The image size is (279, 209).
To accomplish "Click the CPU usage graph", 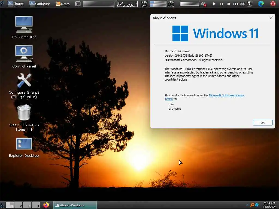I will tap(127, 4).
